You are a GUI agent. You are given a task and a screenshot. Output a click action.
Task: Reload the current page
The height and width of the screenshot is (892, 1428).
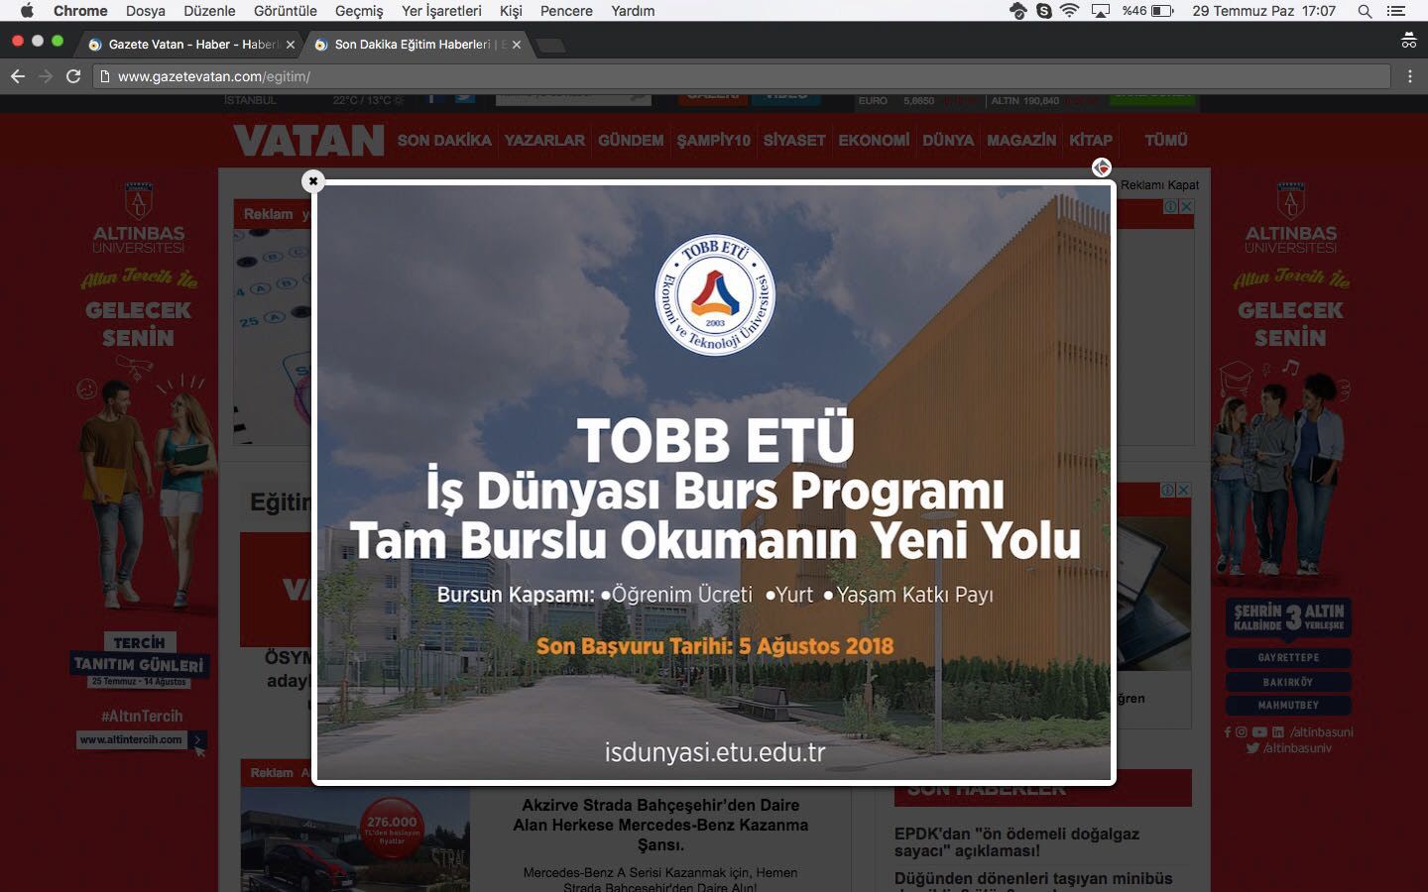tap(73, 76)
